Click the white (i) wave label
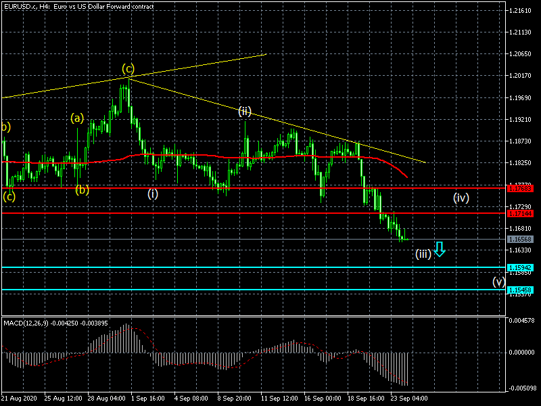The width and height of the screenshot is (541, 406). click(153, 194)
